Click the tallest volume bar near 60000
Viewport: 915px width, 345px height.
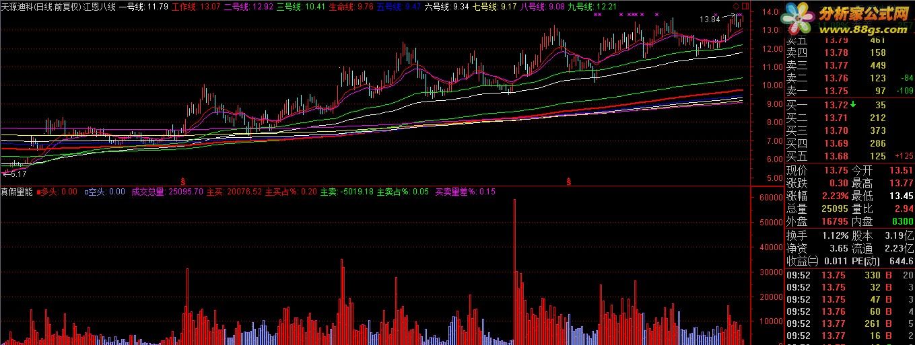coord(514,272)
